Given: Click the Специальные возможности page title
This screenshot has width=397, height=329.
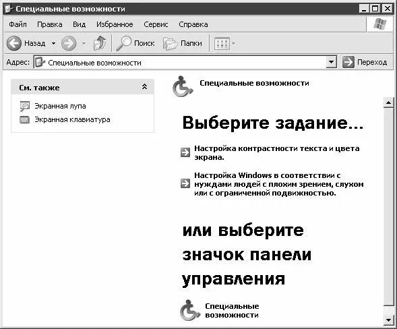Looking at the screenshot, I should [x=254, y=83].
